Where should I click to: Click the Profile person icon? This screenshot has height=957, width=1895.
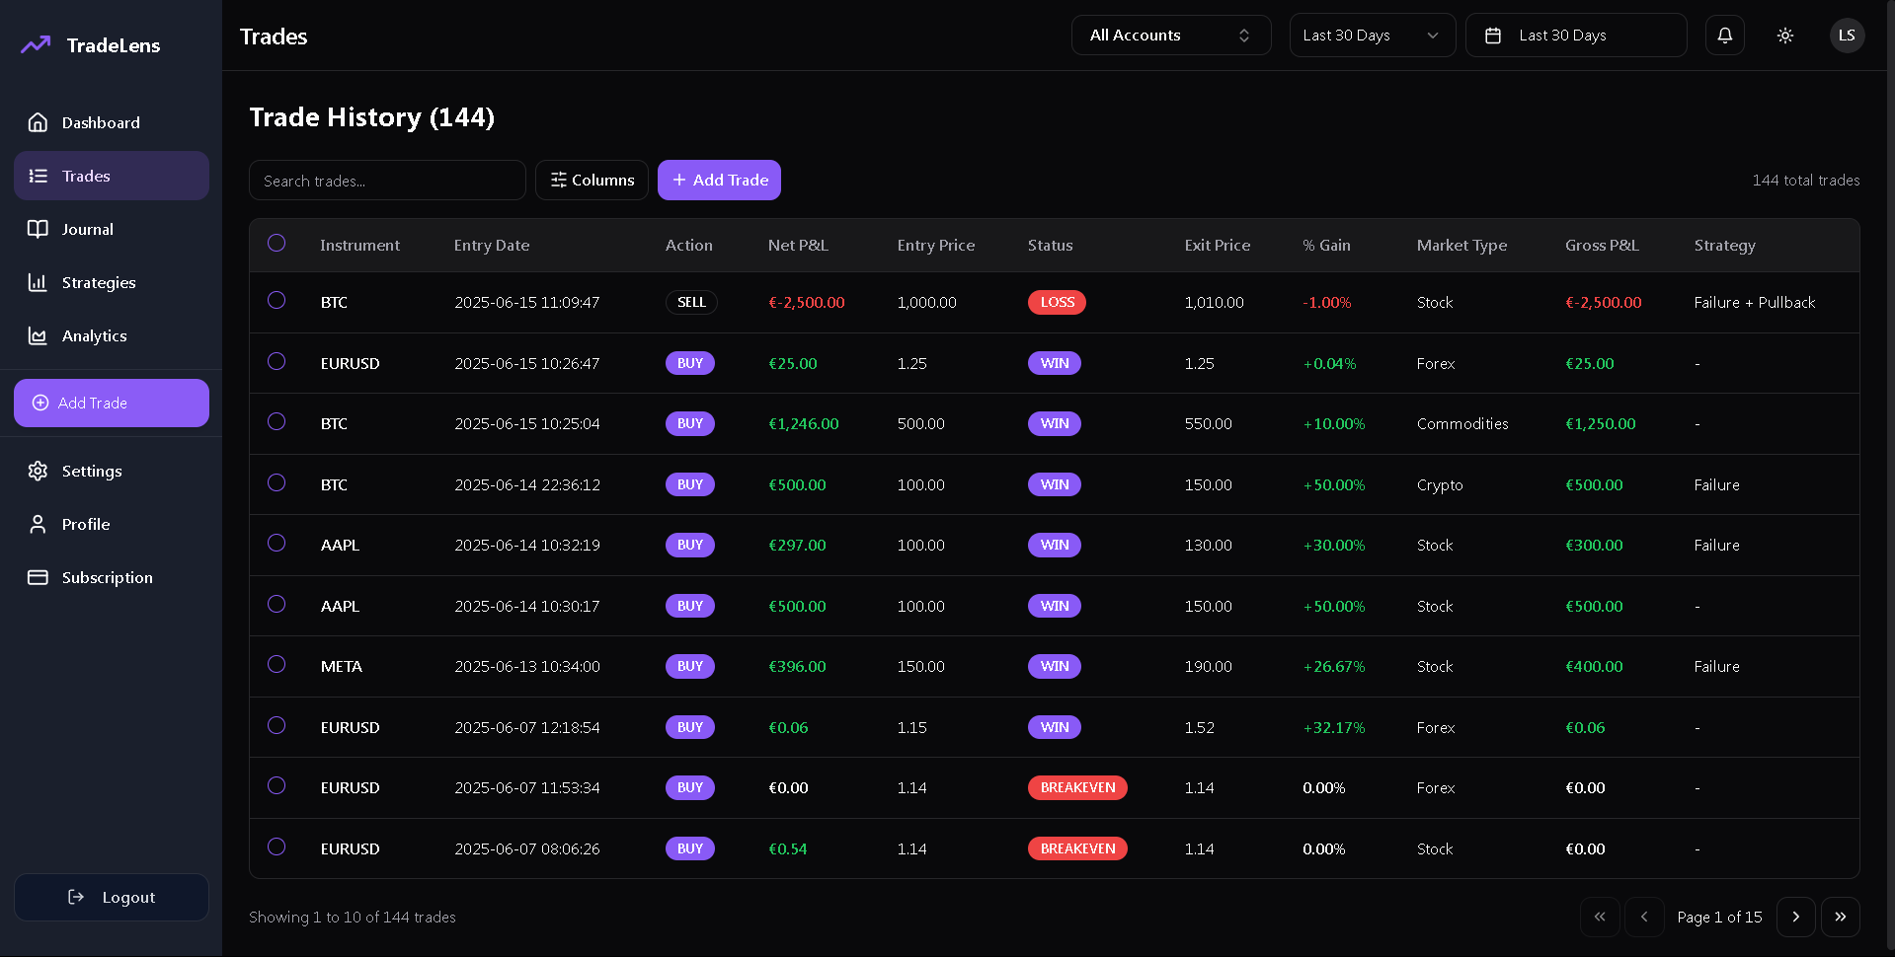pos(38,524)
